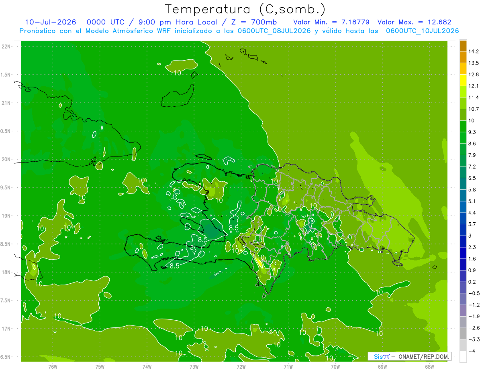This screenshot has height=372, width=482.
Task: Click the legend value "10.7"
Action: [474, 109]
